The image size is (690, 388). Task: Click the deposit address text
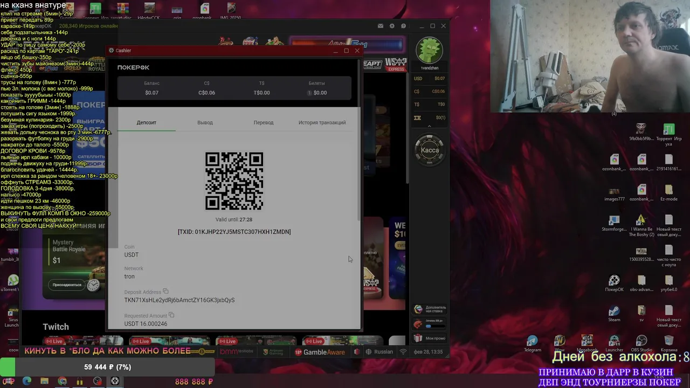(x=180, y=300)
